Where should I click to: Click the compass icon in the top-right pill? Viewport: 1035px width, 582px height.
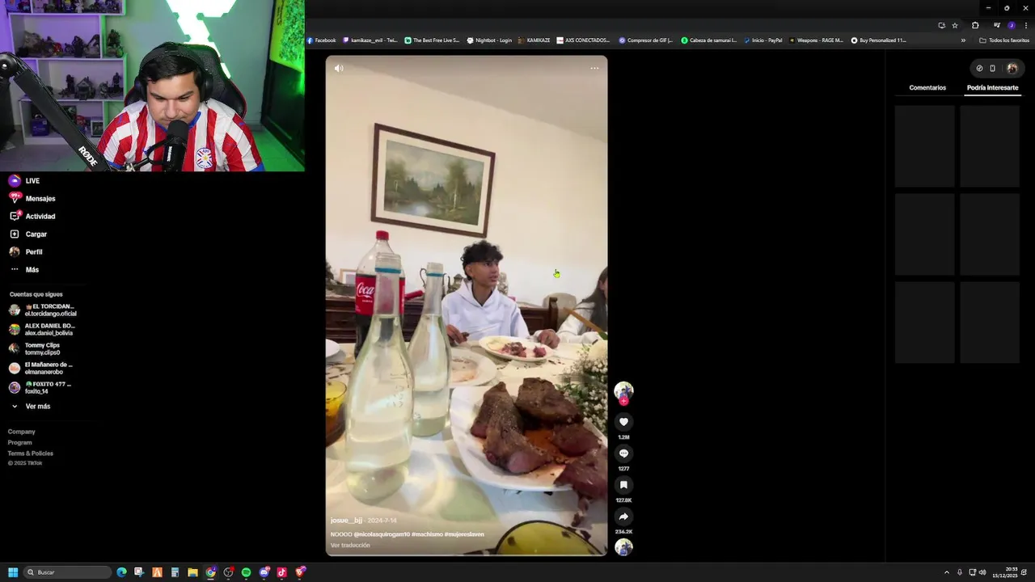979,68
